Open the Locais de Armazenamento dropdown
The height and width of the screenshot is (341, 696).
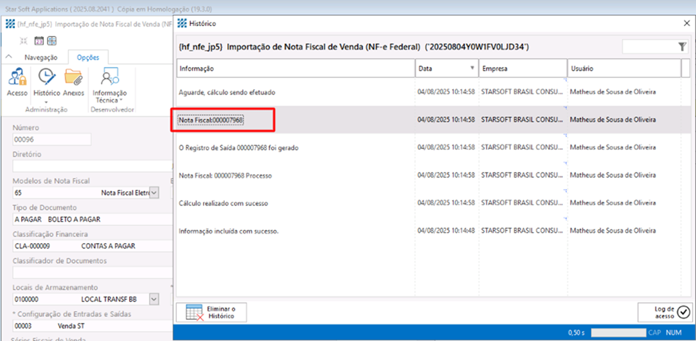pos(154,299)
